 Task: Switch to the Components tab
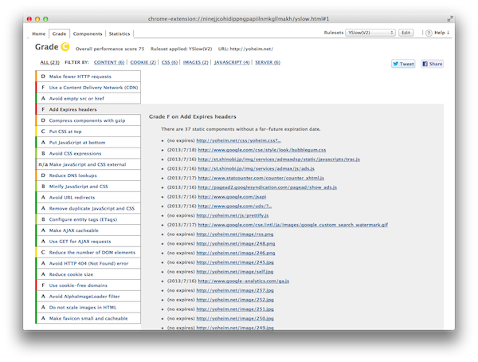tap(88, 33)
